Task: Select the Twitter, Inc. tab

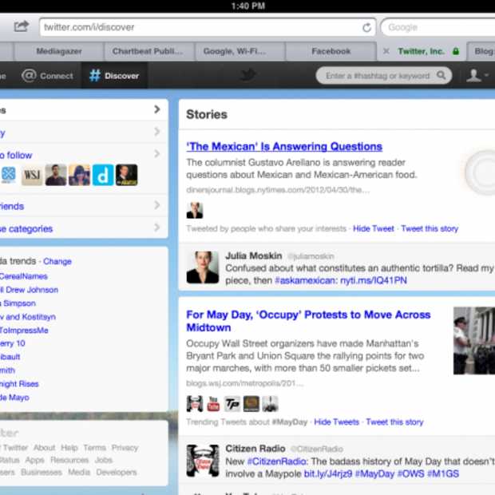Action: click(x=422, y=51)
